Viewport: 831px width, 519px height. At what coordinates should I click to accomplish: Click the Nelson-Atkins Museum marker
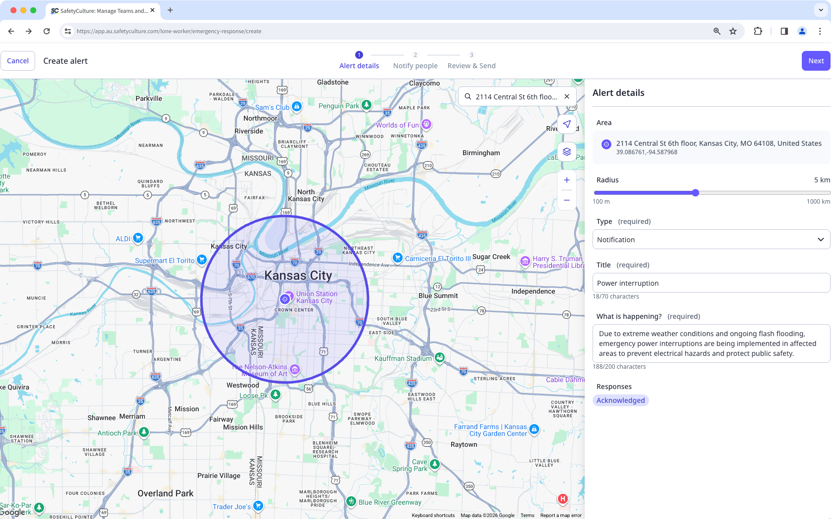click(x=295, y=369)
